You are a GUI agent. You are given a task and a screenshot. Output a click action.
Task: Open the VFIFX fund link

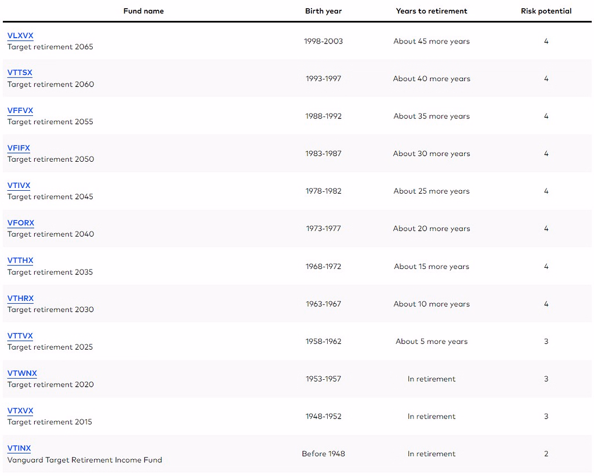[19, 148]
